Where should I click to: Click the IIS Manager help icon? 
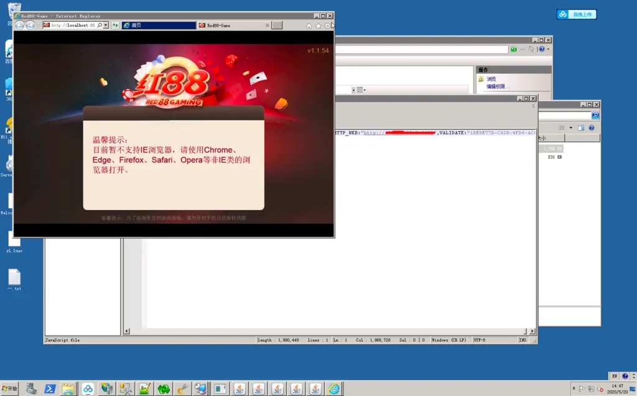[x=541, y=49]
